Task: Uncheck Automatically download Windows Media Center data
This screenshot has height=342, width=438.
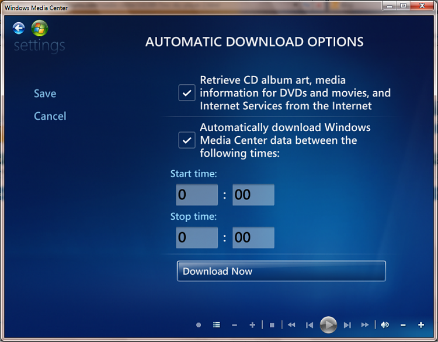Action: [x=187, y=140]
